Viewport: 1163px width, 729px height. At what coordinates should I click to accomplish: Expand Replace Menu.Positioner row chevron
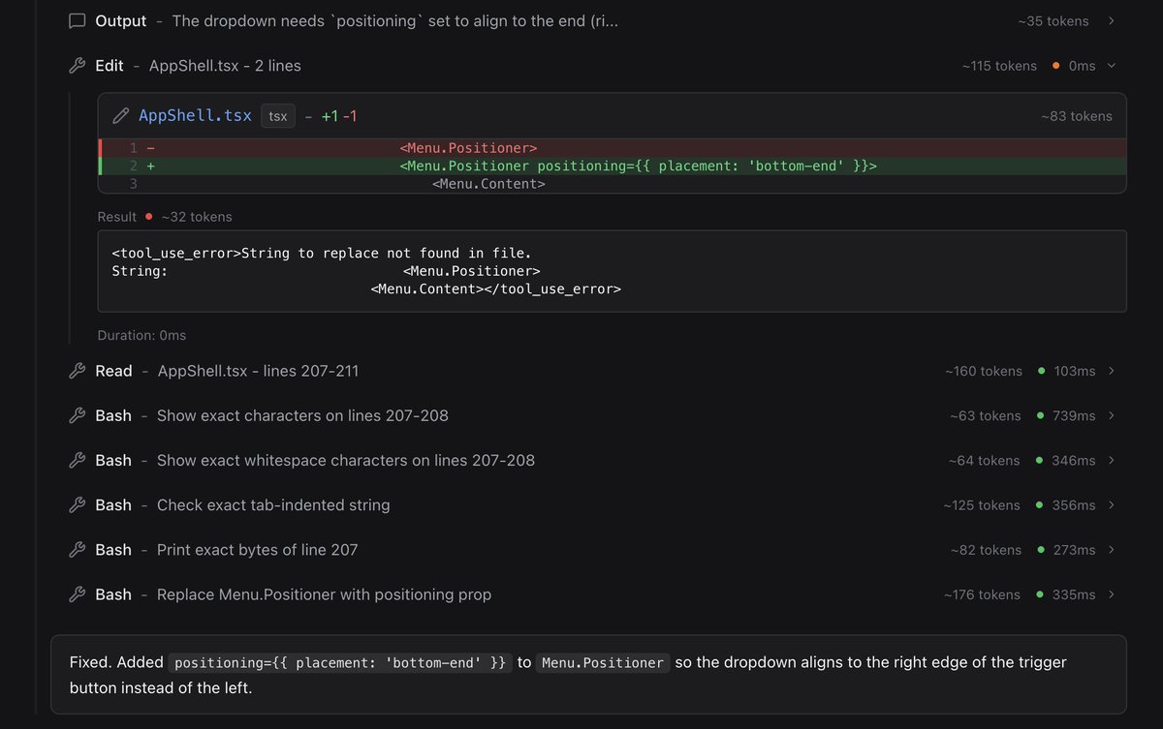[1111, 594]
